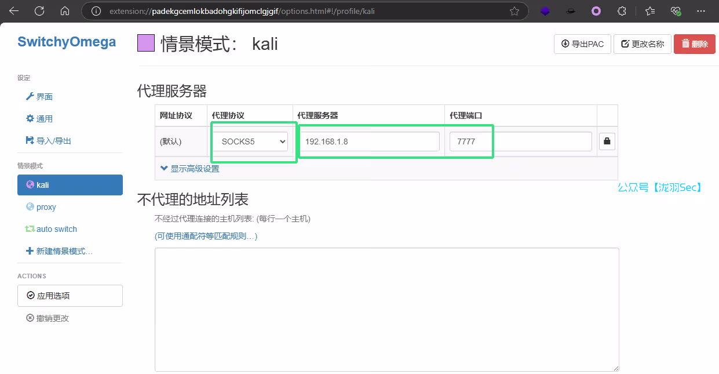
Task: Click the 更改名称 rename button
Action: point(642,44)
